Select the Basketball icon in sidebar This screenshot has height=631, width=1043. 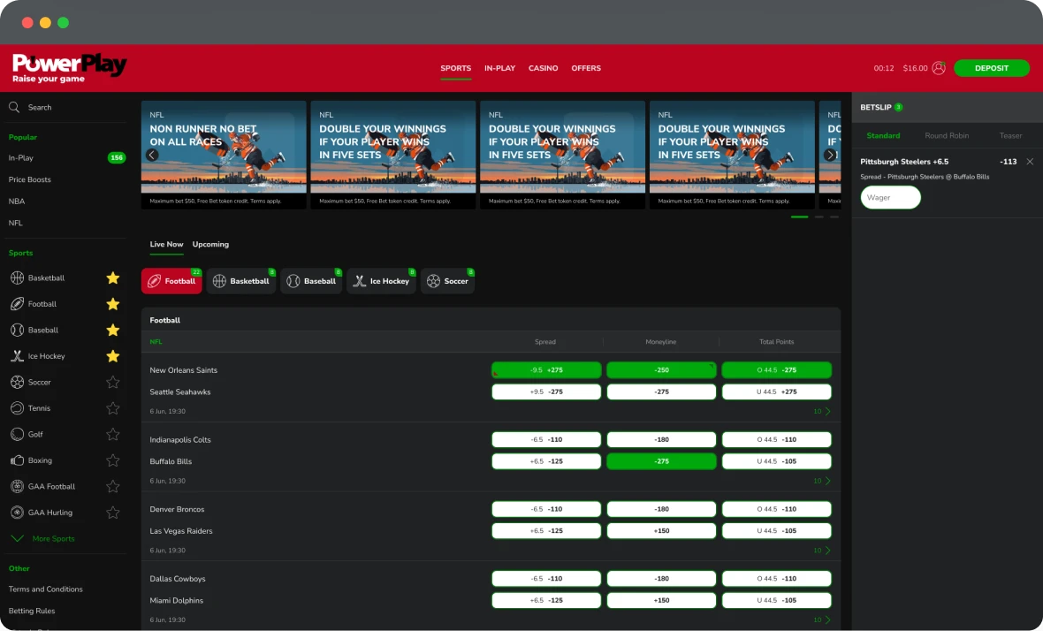(x=18, y=277)
